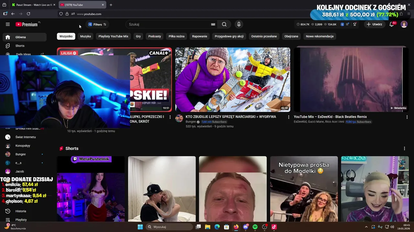Open Historia in the sidebar
414x232 pixels.
[25, 211]
